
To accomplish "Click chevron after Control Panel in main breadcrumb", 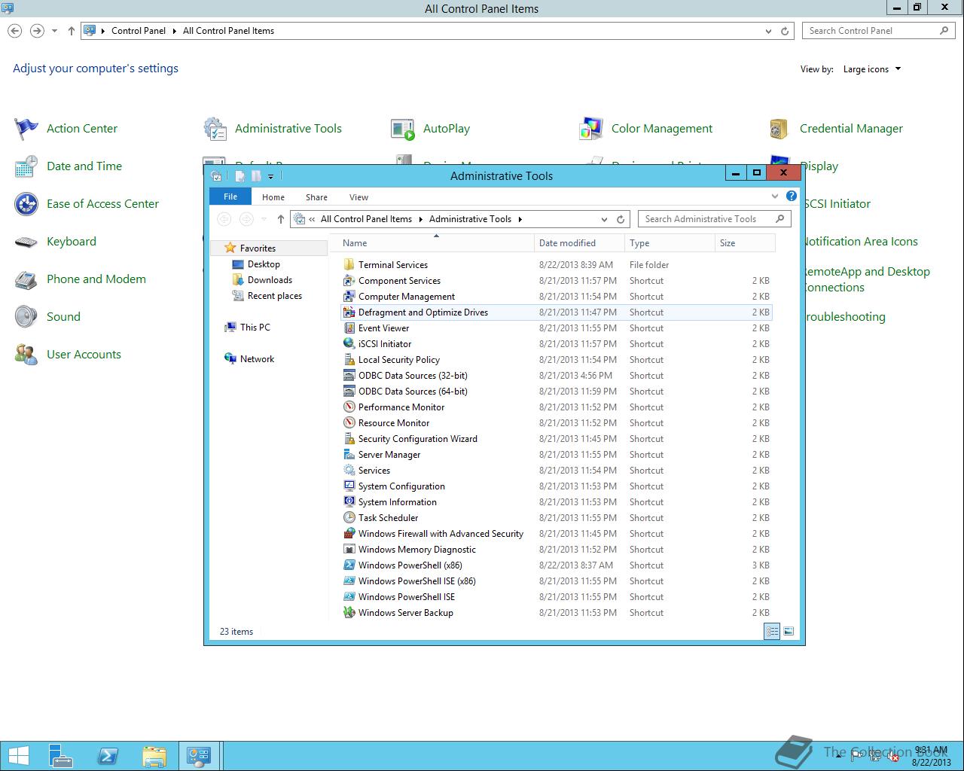I will 174,31.
